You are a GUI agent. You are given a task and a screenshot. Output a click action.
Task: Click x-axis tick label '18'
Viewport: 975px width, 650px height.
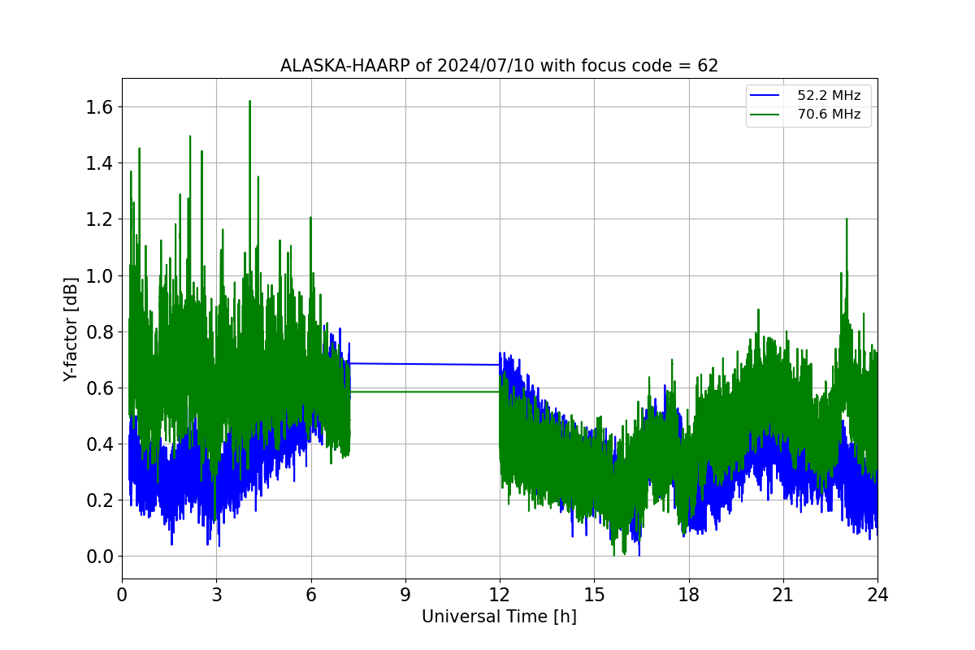point(688,594)
